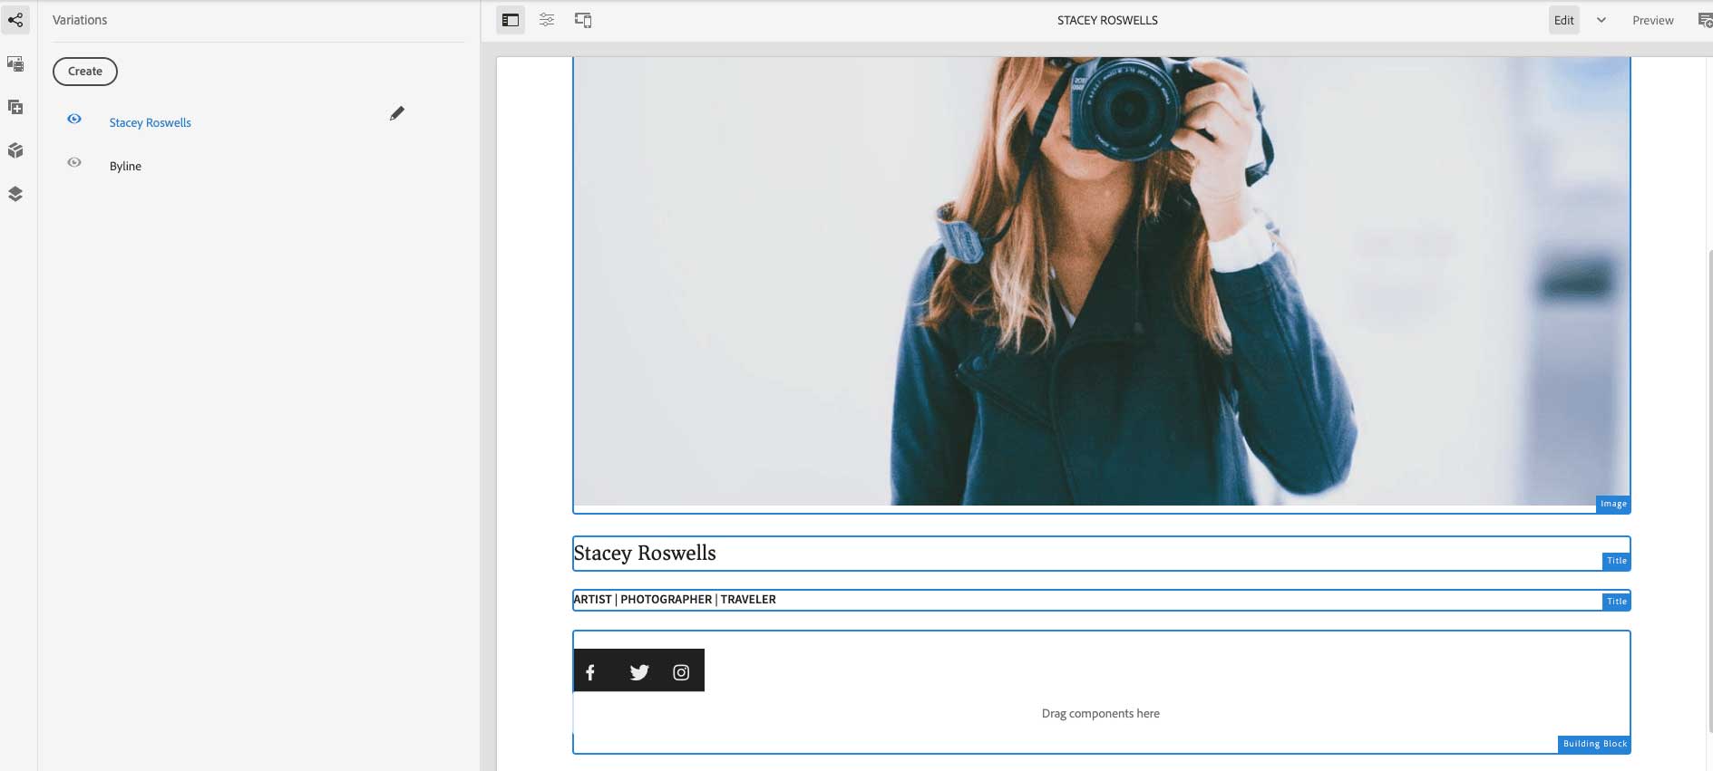Viewport: 1713px width, 771px height.
Task: Click the Instagram icon in social bar
Action: click(x=681, y=672)
